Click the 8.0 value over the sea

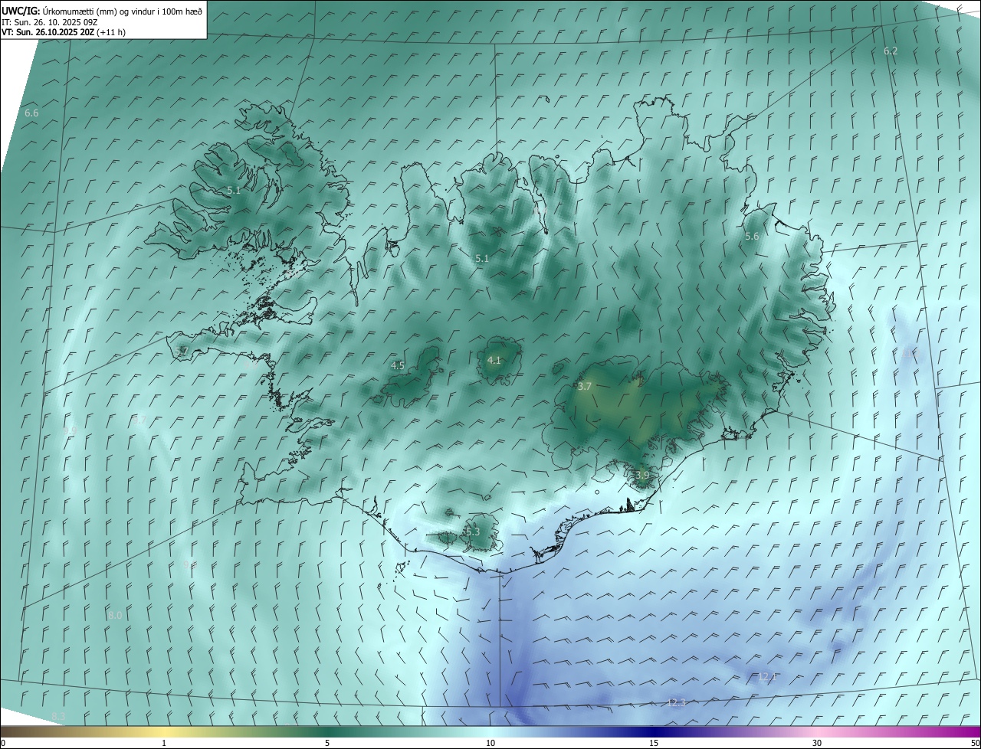(x=115, y=616)
